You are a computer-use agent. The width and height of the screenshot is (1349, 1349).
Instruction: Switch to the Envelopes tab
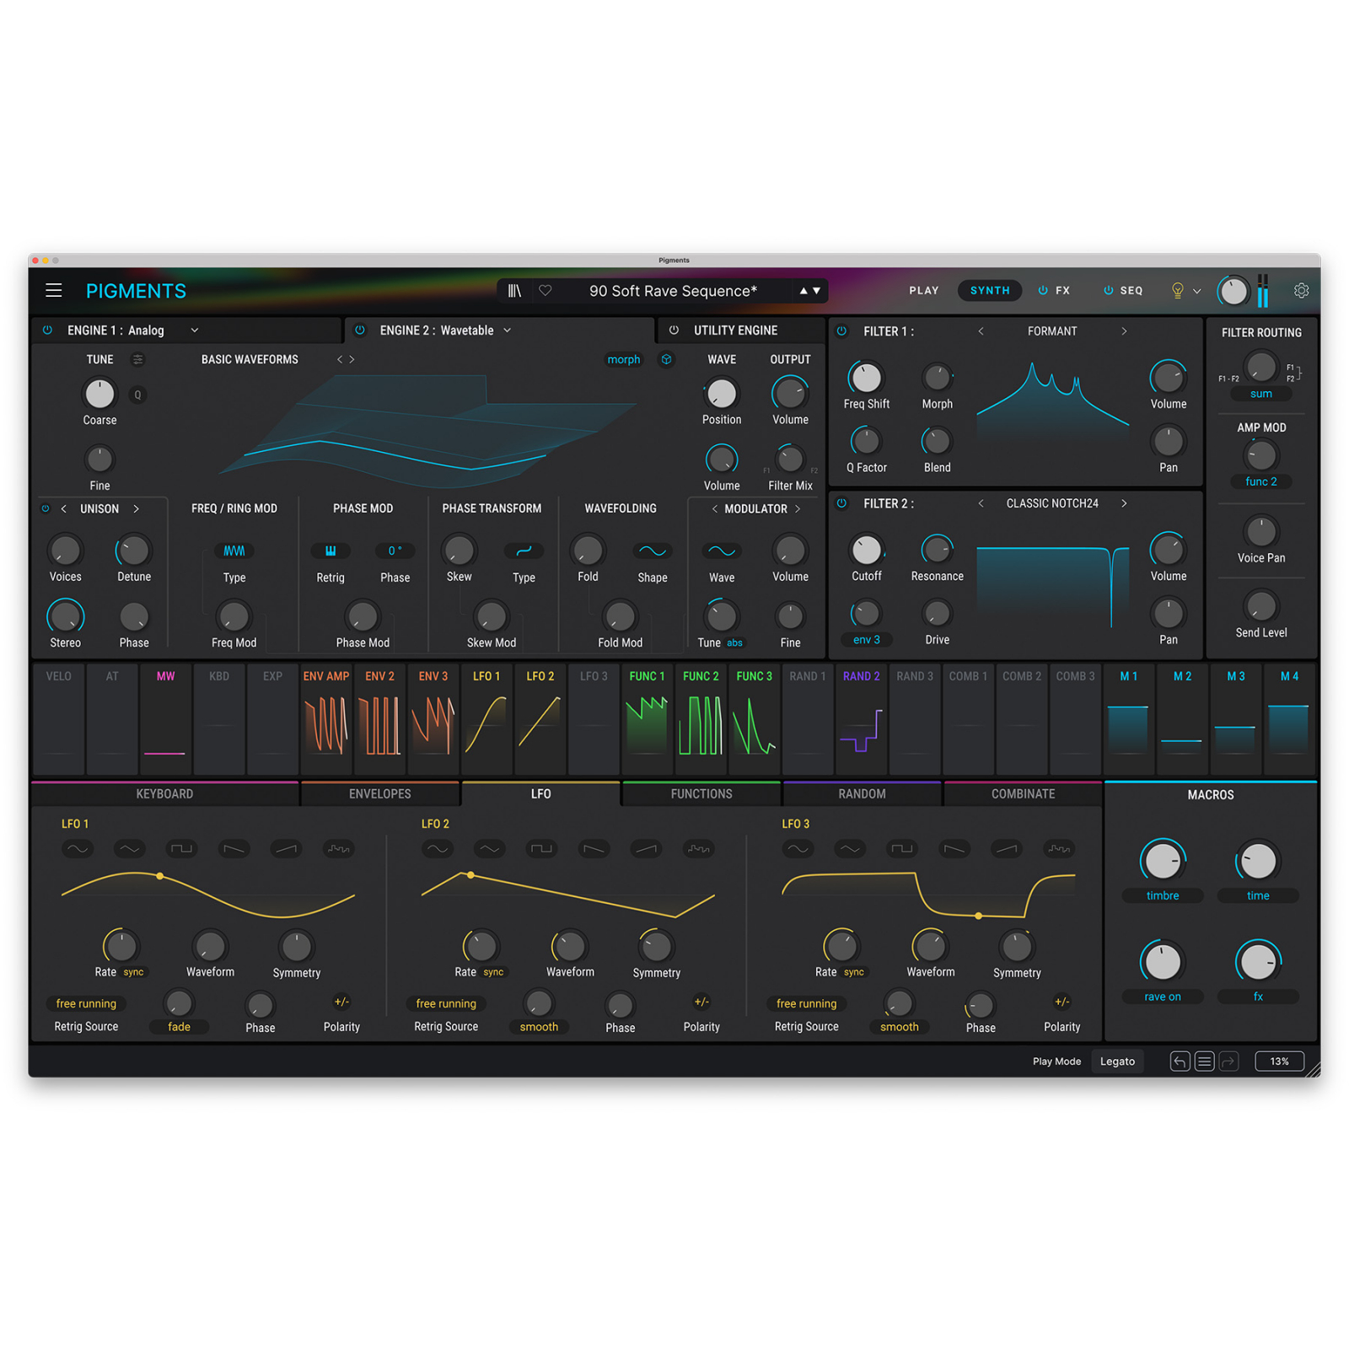coord(380,794)
